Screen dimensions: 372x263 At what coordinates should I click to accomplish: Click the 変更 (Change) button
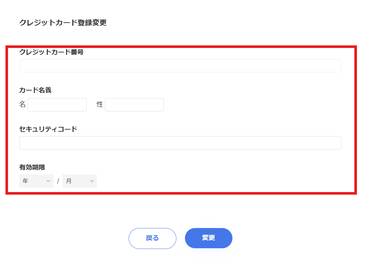(208, 238)
